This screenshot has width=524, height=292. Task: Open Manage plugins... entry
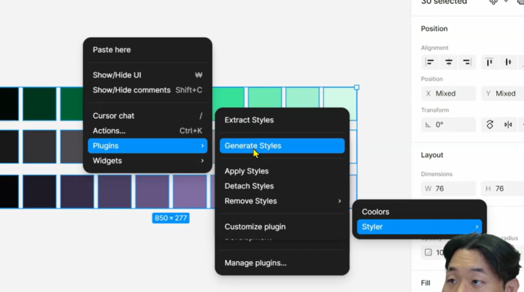282,263
